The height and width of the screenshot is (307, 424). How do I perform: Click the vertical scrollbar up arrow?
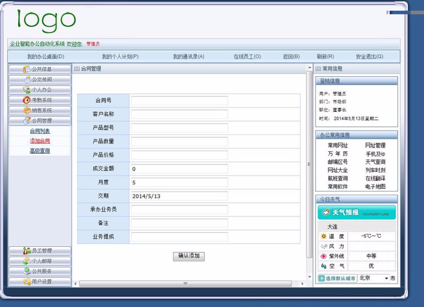pos(310,67)
